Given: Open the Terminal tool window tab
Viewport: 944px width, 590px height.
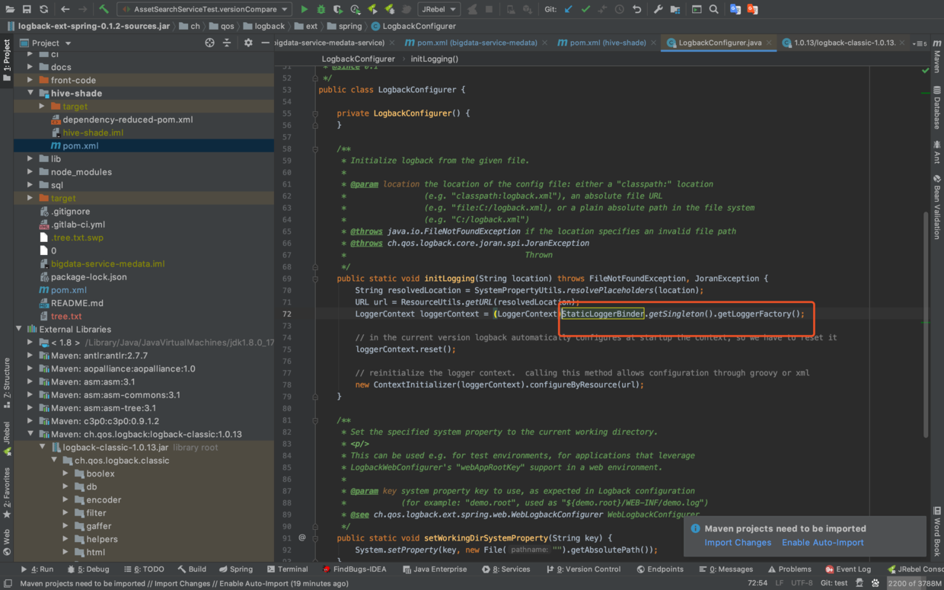Looking at the screenshot, I should (288, 569).
